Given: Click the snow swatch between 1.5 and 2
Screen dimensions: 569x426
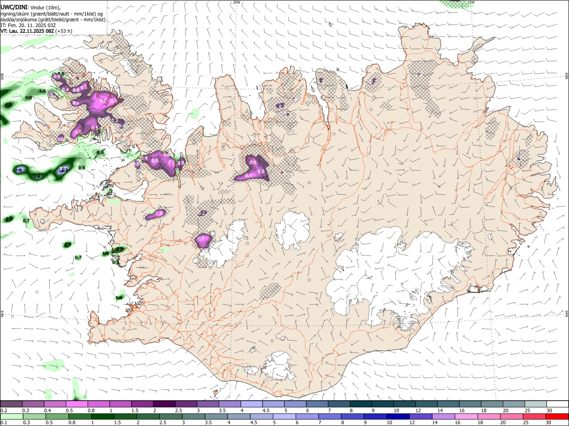Looking at the screenshot, I should [x=142, y=404].
